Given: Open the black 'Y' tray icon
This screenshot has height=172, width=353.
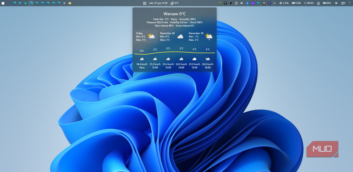Looking at the screenshot, I should point(225,3).
